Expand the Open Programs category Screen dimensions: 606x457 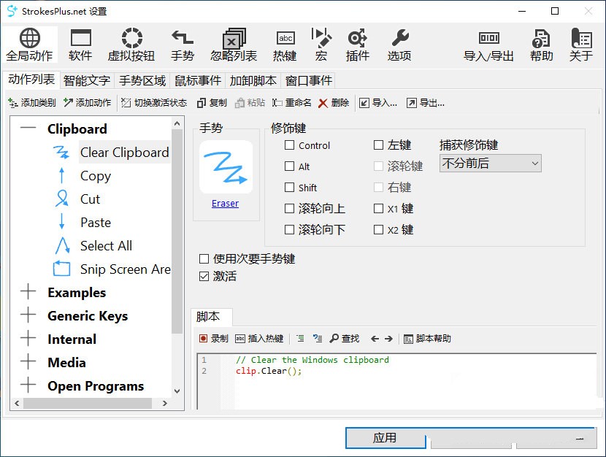28,385
